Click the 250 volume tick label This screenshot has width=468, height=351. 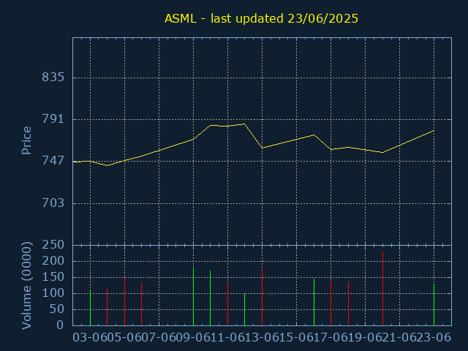click(x=53, y=245)
